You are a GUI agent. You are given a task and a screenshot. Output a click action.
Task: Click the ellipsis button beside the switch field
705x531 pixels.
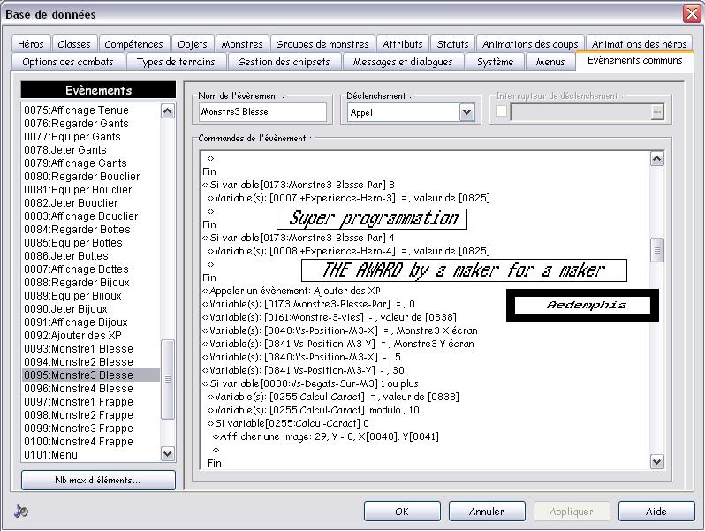click(x=656, y=112)
